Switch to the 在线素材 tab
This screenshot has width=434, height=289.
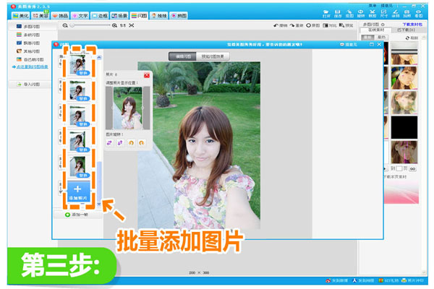pos(376,30)
